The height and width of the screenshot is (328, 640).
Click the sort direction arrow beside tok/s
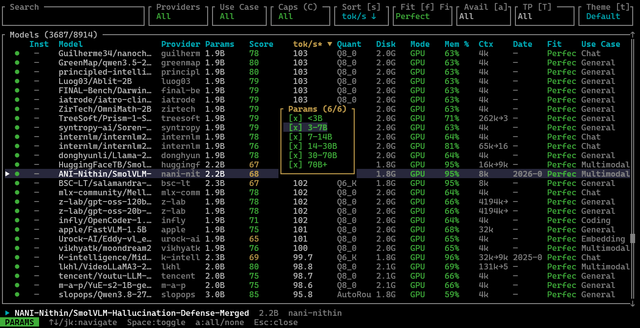click(x=330, y=44)
